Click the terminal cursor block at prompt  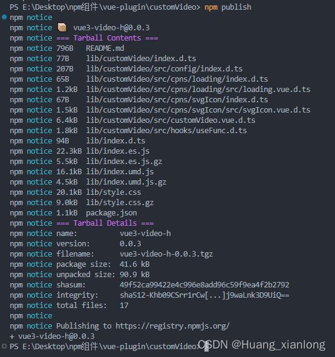point(206,346)
